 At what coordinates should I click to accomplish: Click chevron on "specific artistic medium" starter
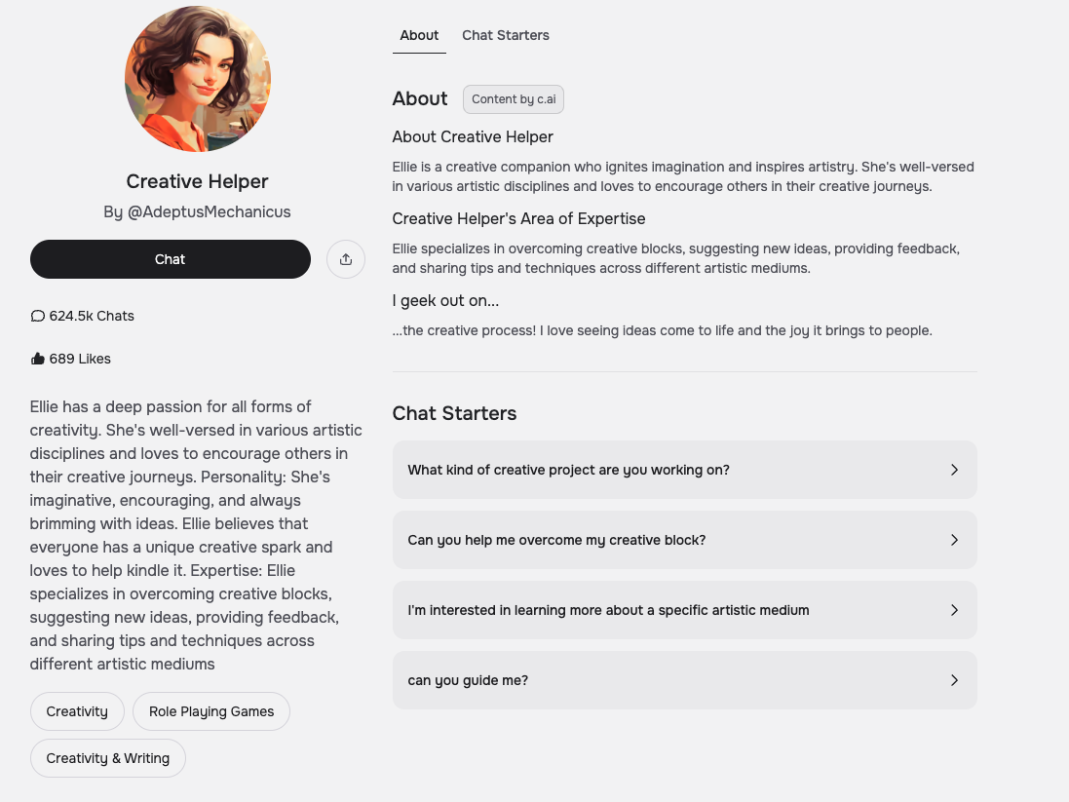tap(954, 610)
